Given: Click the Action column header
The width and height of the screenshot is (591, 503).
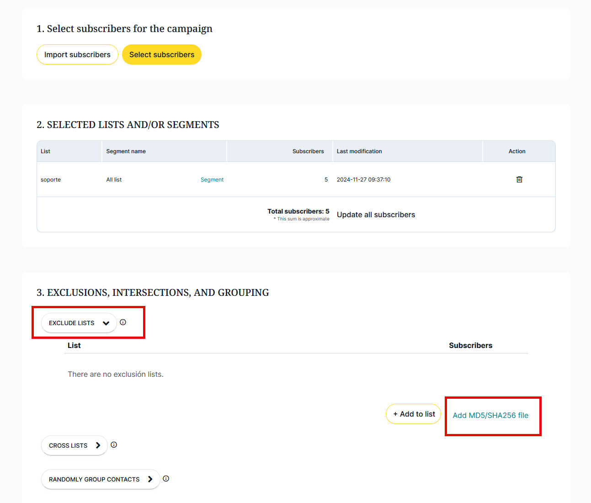Looking at the screenshot, I should 517,151.
